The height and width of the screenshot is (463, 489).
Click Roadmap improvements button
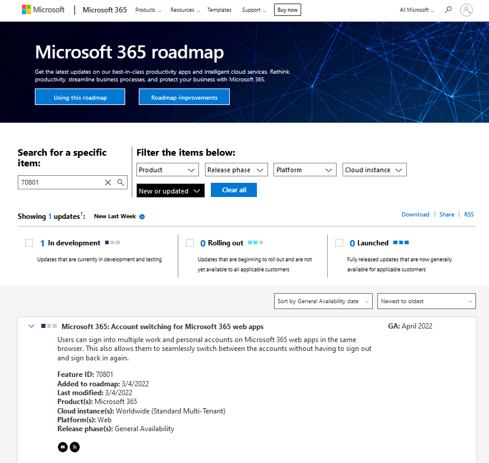(184, 97)
